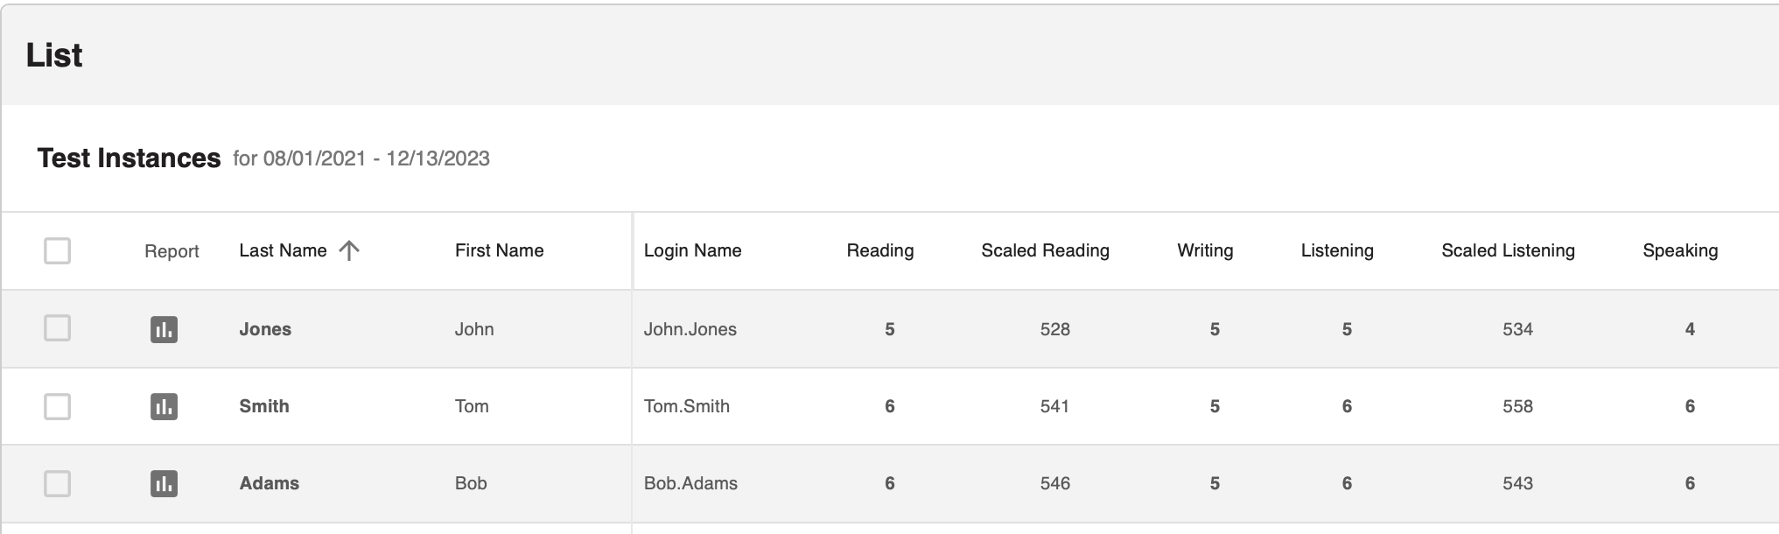
Task: Open the report icon for Jones
Action: (164, 329)
